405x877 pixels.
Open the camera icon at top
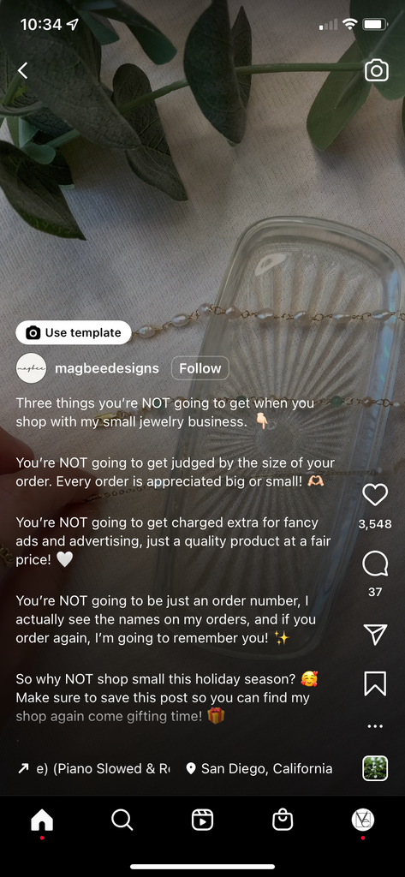[x=377, y=70]
